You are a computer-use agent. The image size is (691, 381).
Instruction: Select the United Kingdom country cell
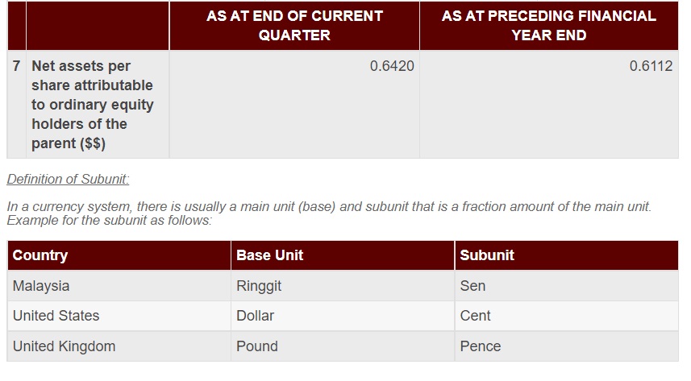point(119,346)
